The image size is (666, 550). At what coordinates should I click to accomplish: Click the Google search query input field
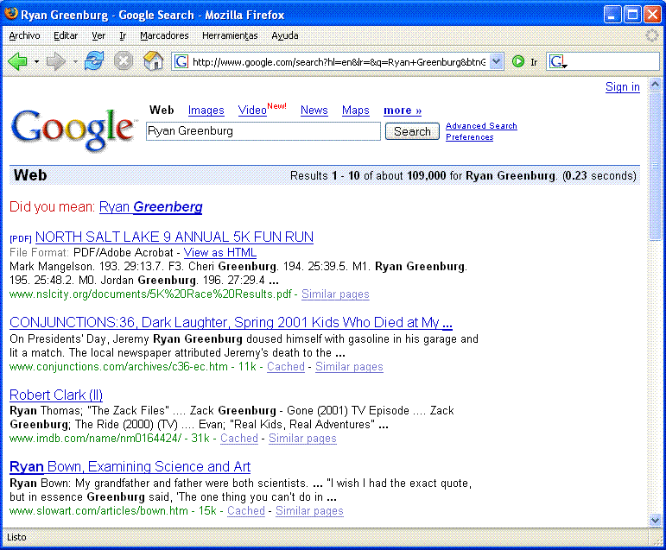[x=263, y=131]
